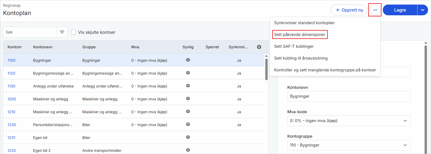The width and height of the screenshot is (431, 154).
Task: Toggle visibility eye for account 1232 Egen bil 2
Action: pos(188,150)
